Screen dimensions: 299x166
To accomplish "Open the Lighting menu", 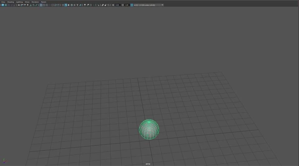I will tap(19, 2).
